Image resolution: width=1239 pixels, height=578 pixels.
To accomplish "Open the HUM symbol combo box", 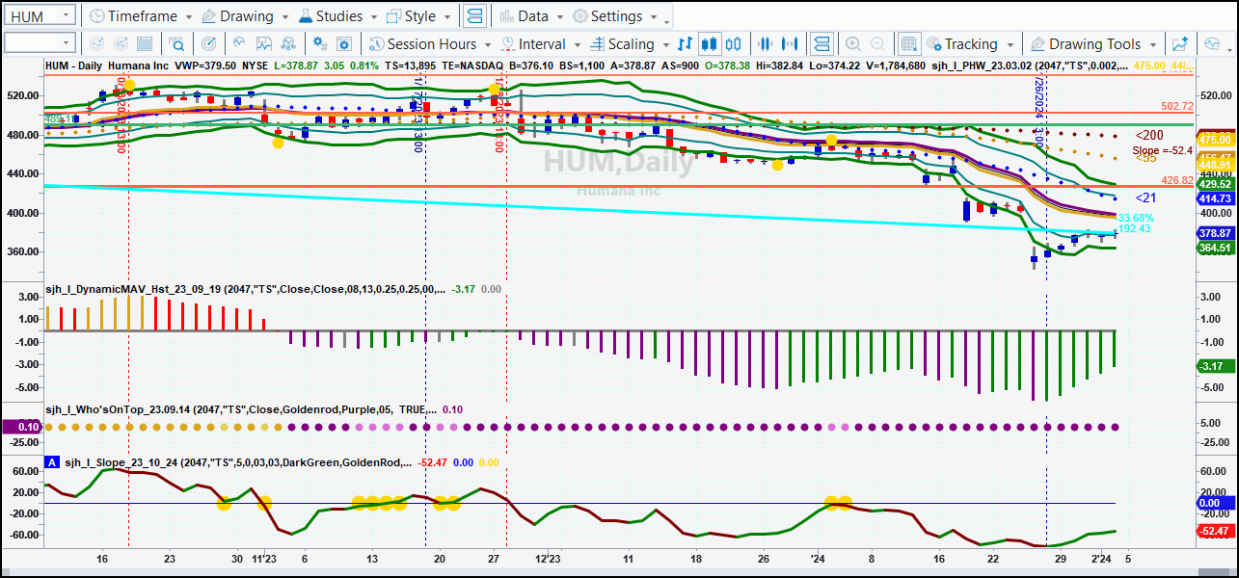I will point(40,15).
